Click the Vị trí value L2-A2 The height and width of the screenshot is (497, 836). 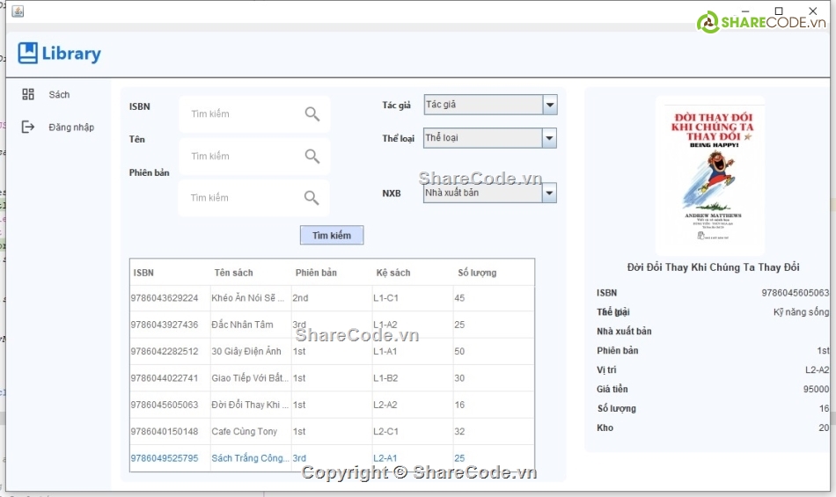[x=817, y=370]
